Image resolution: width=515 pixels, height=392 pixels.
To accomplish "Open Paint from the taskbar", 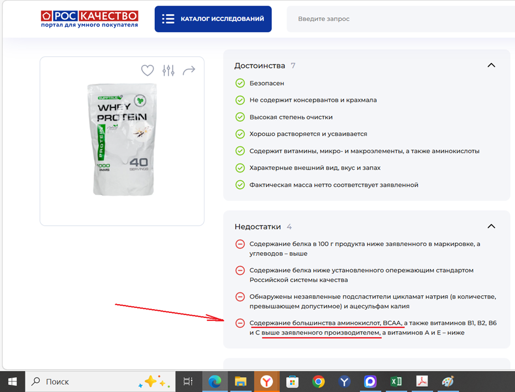I will pos(448,381).
